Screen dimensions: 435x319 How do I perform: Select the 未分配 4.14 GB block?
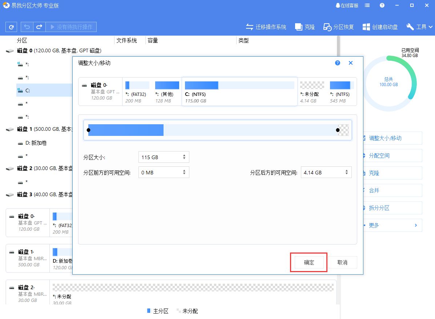pyautogui.click(x=312, y=92)
